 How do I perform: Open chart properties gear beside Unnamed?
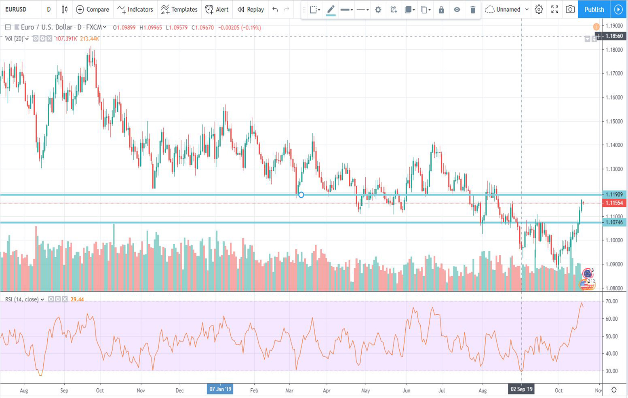point(539,9)
